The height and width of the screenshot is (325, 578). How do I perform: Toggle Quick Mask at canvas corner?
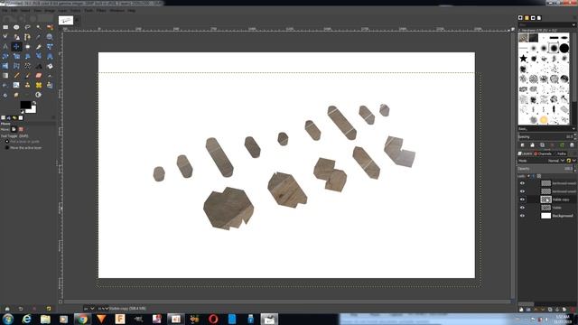tap(61, 302)
